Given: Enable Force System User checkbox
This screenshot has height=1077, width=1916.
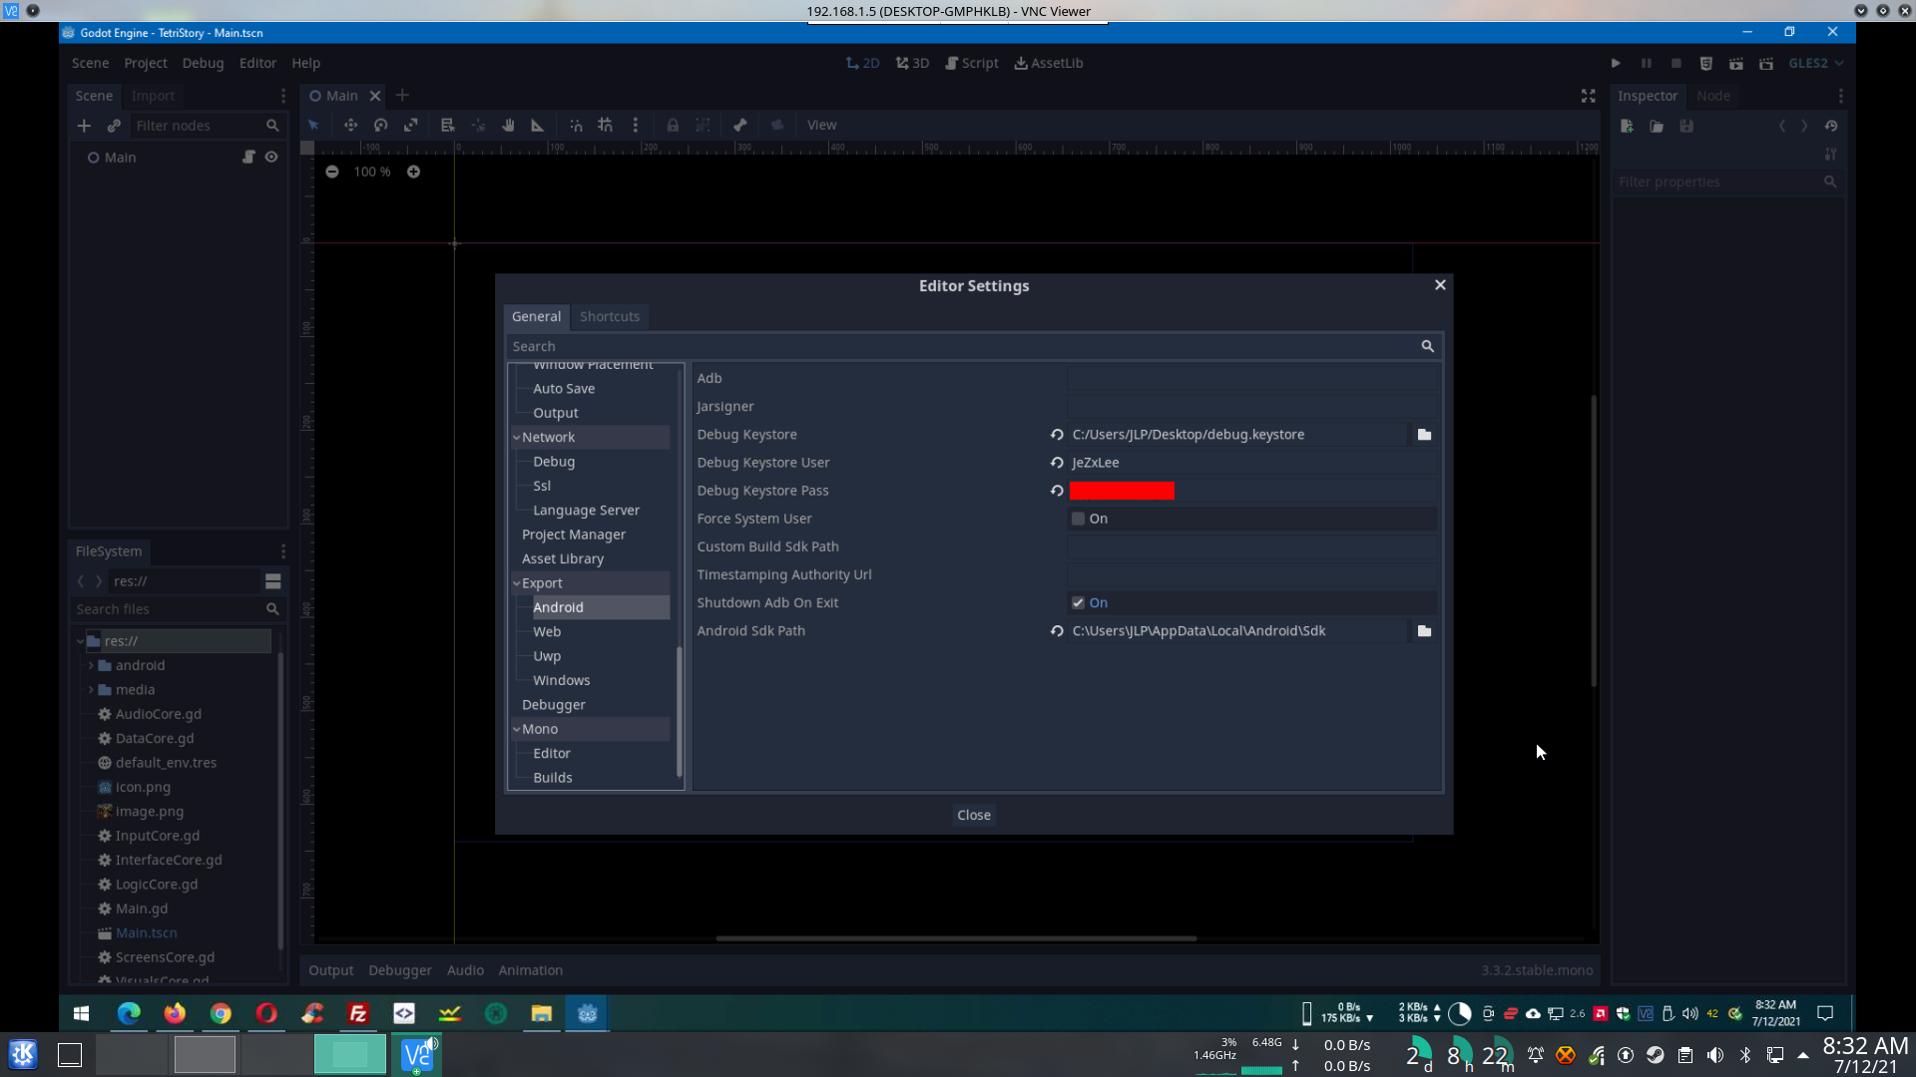Looking at the screenshot, I should click(x=1079, y=519).
